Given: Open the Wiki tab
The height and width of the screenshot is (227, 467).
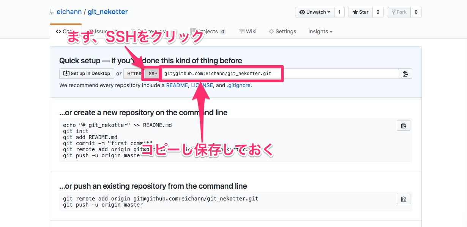Looking at the screenshot, I should click(x=248, y=31).
